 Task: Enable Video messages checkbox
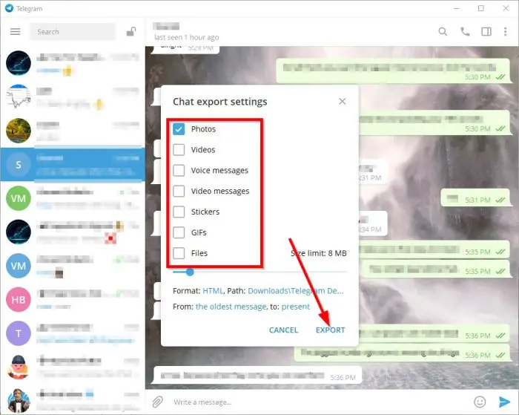[179, 191]
